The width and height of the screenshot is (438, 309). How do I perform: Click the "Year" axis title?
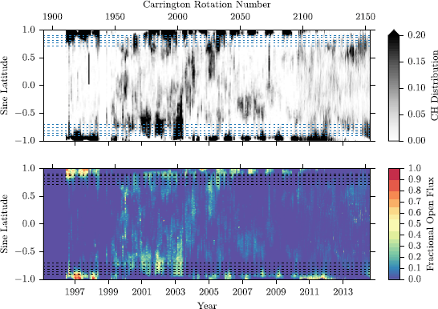tap(207, 305)
